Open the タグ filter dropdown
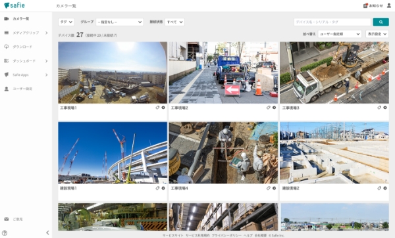This screenshot has height=238, width=395. [66, 22]
